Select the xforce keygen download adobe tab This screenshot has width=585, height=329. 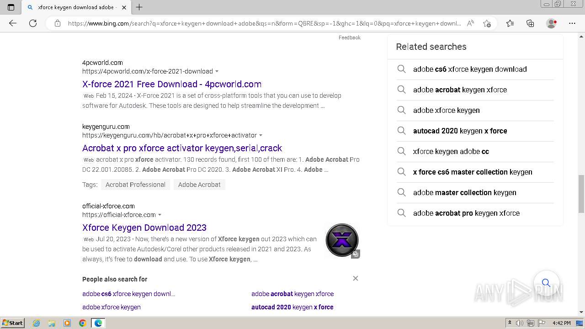coord(76,7)
